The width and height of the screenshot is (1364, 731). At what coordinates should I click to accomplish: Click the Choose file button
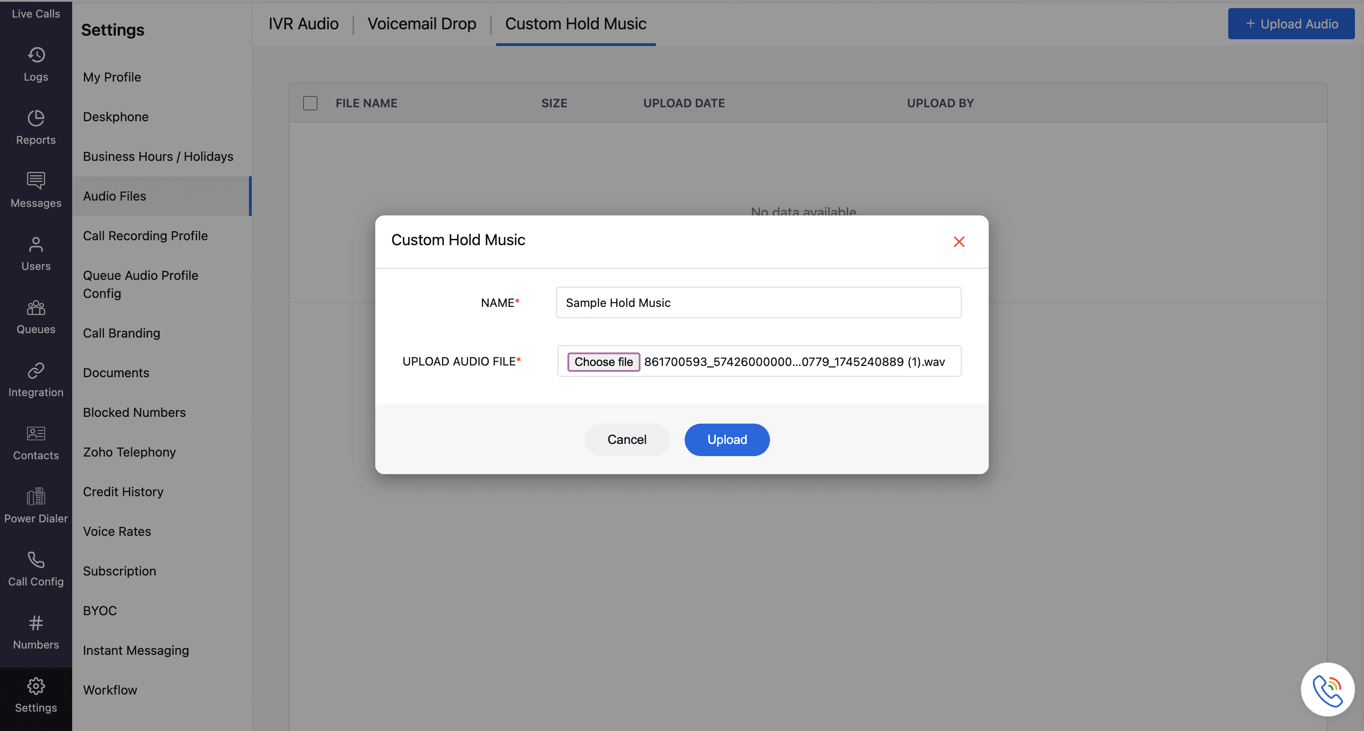tap(603, 362)
